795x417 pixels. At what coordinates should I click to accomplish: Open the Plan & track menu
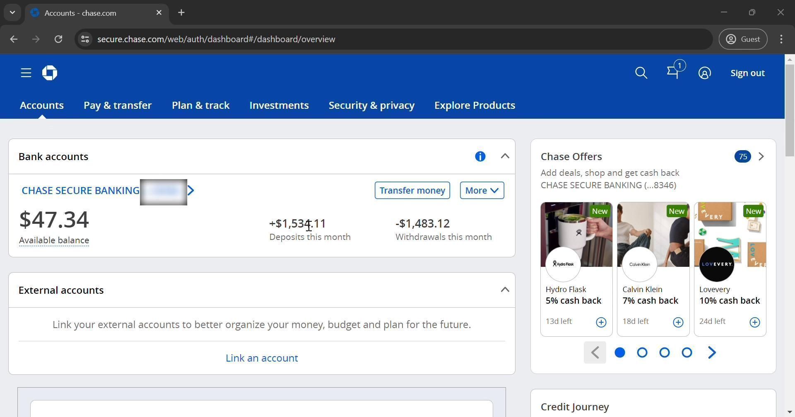(x=200, y=105)
